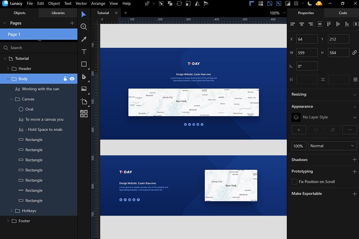Select the Zoom tool
Viewport: 359px width, 239px height.
coord(84,27)
